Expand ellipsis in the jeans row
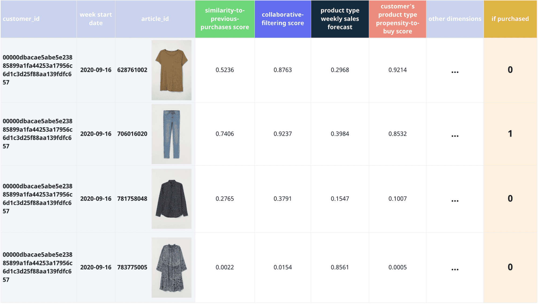The image size is (538, 304). 455,136
